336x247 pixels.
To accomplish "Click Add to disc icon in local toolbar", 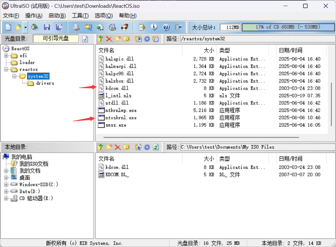I will point(138,147).
